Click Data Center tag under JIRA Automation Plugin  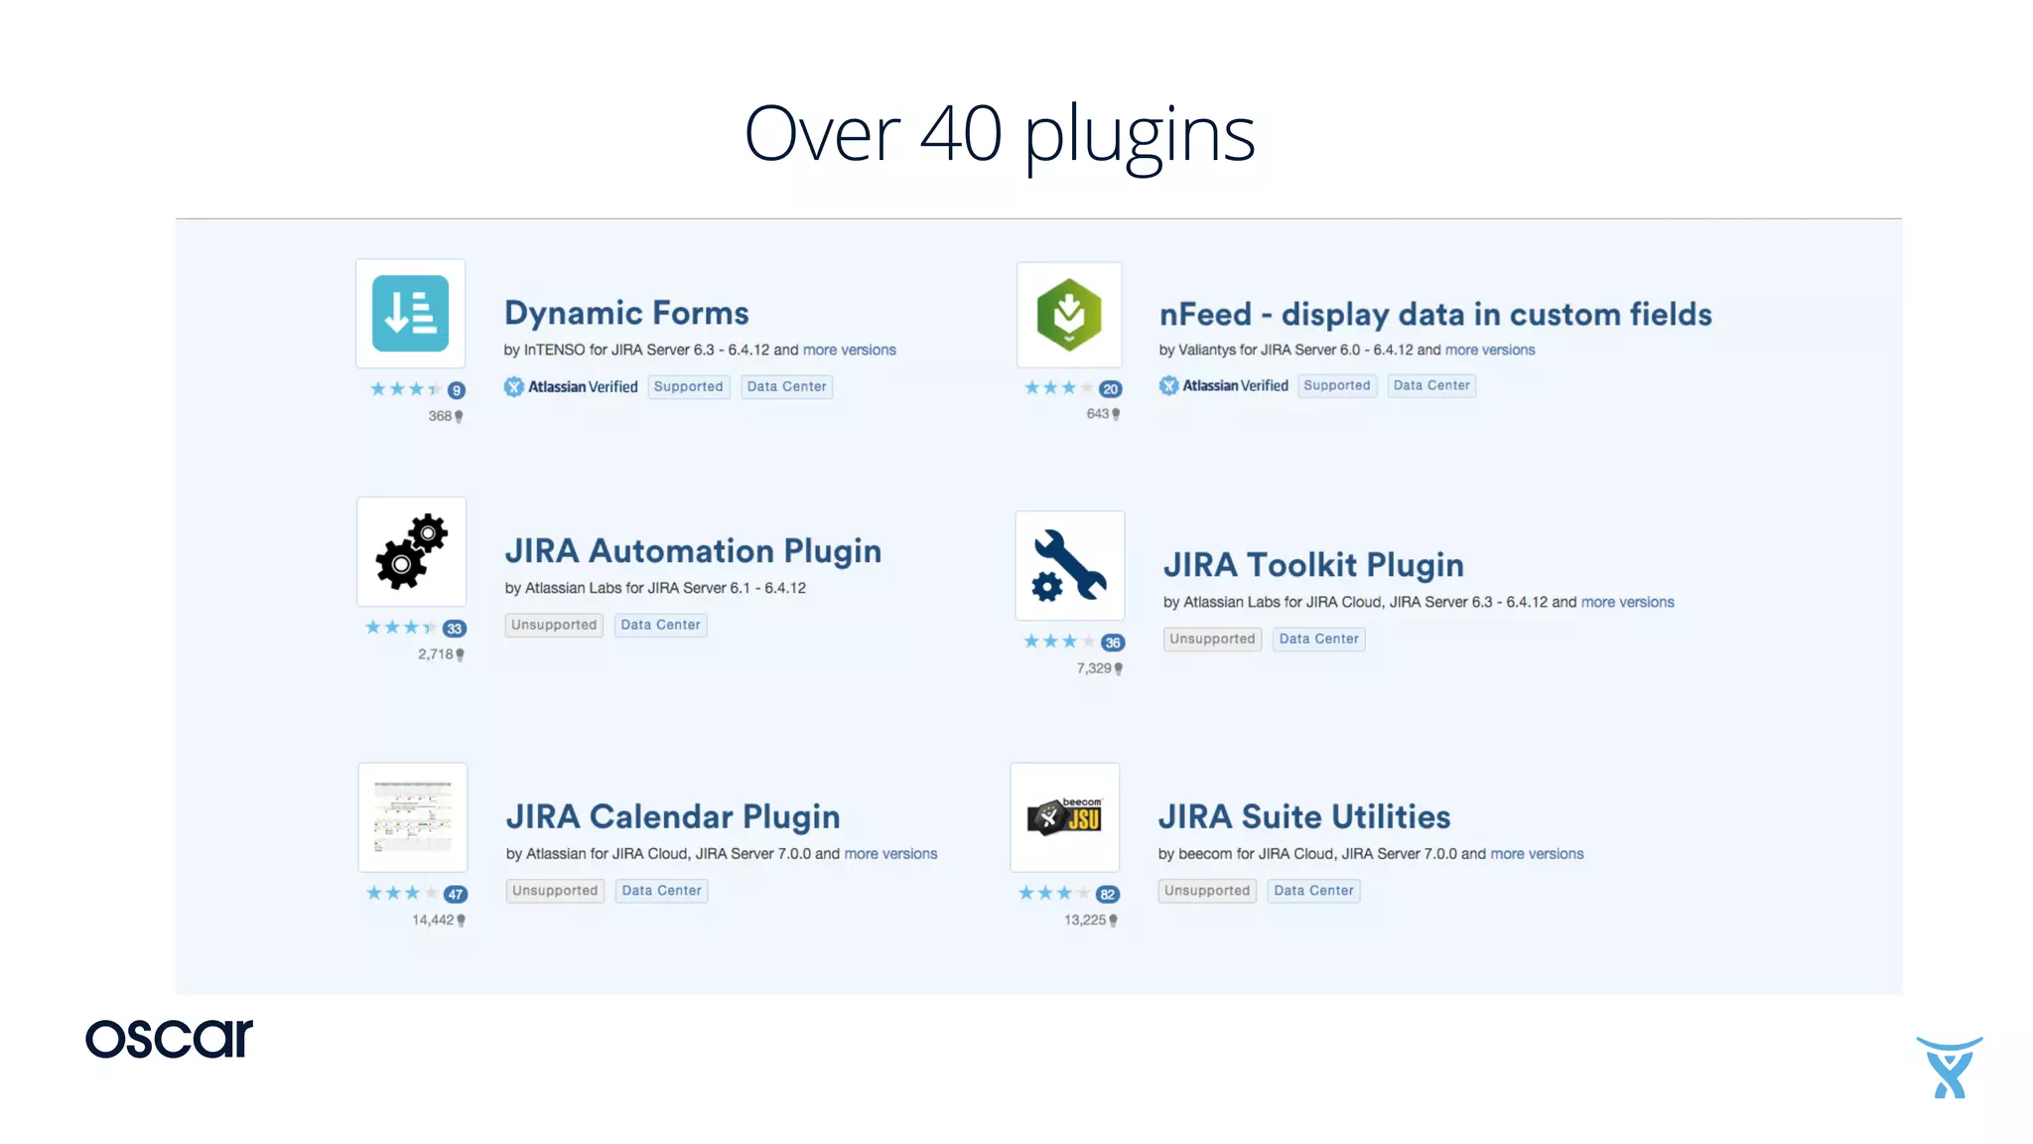[x=661, y=625]
